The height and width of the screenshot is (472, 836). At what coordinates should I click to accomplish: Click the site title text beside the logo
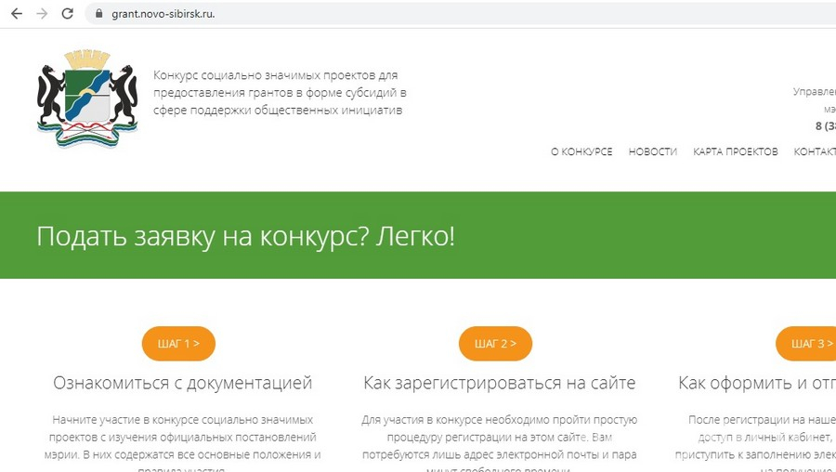point(280,93)
